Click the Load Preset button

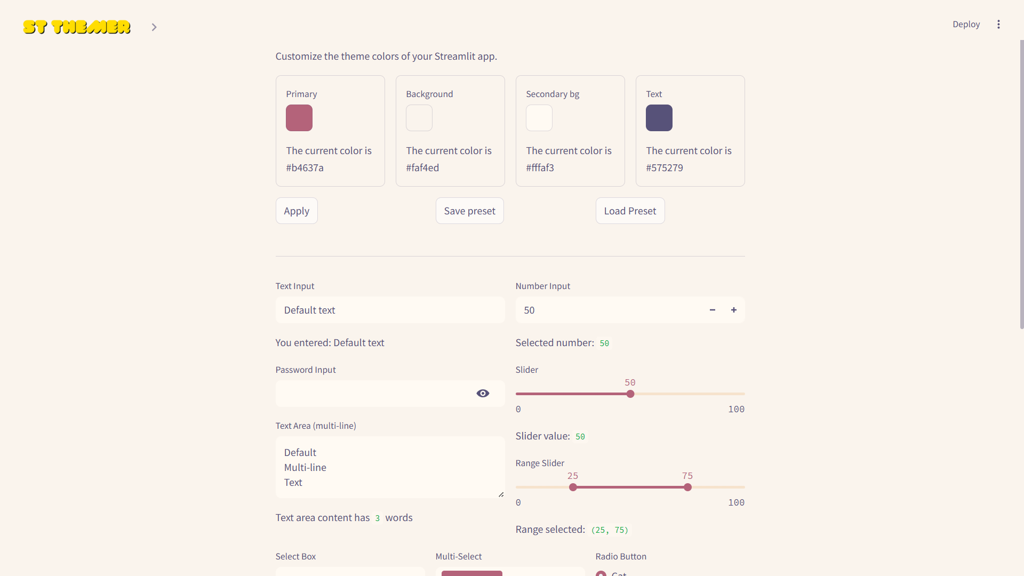click(x=630, y=211)
